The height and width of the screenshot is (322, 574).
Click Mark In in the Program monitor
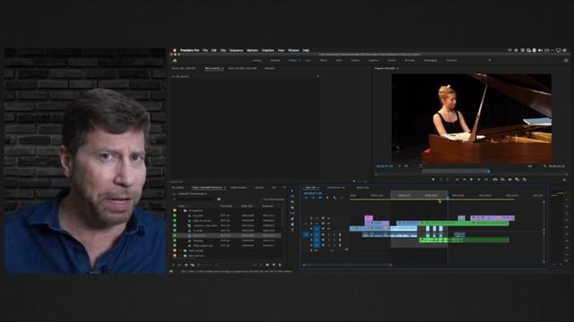[x=440, y=180]
